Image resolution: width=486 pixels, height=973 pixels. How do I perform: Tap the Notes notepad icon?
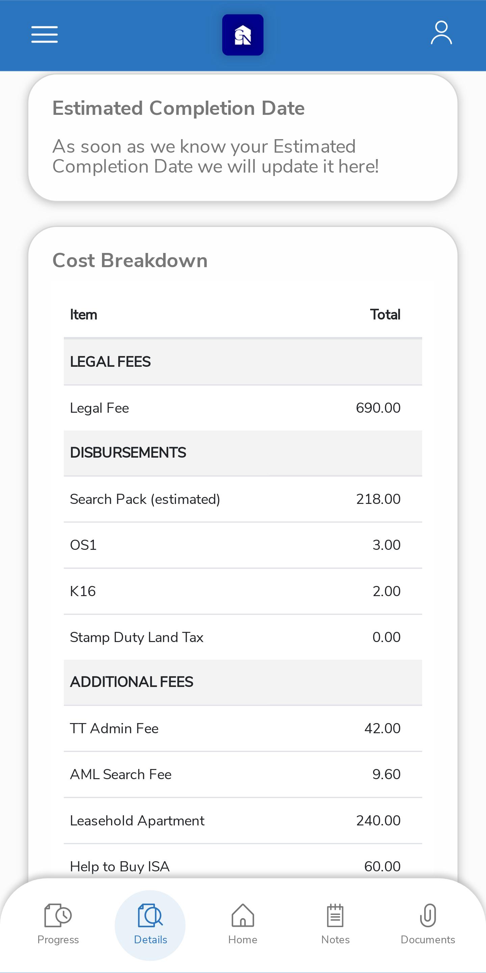335,915
